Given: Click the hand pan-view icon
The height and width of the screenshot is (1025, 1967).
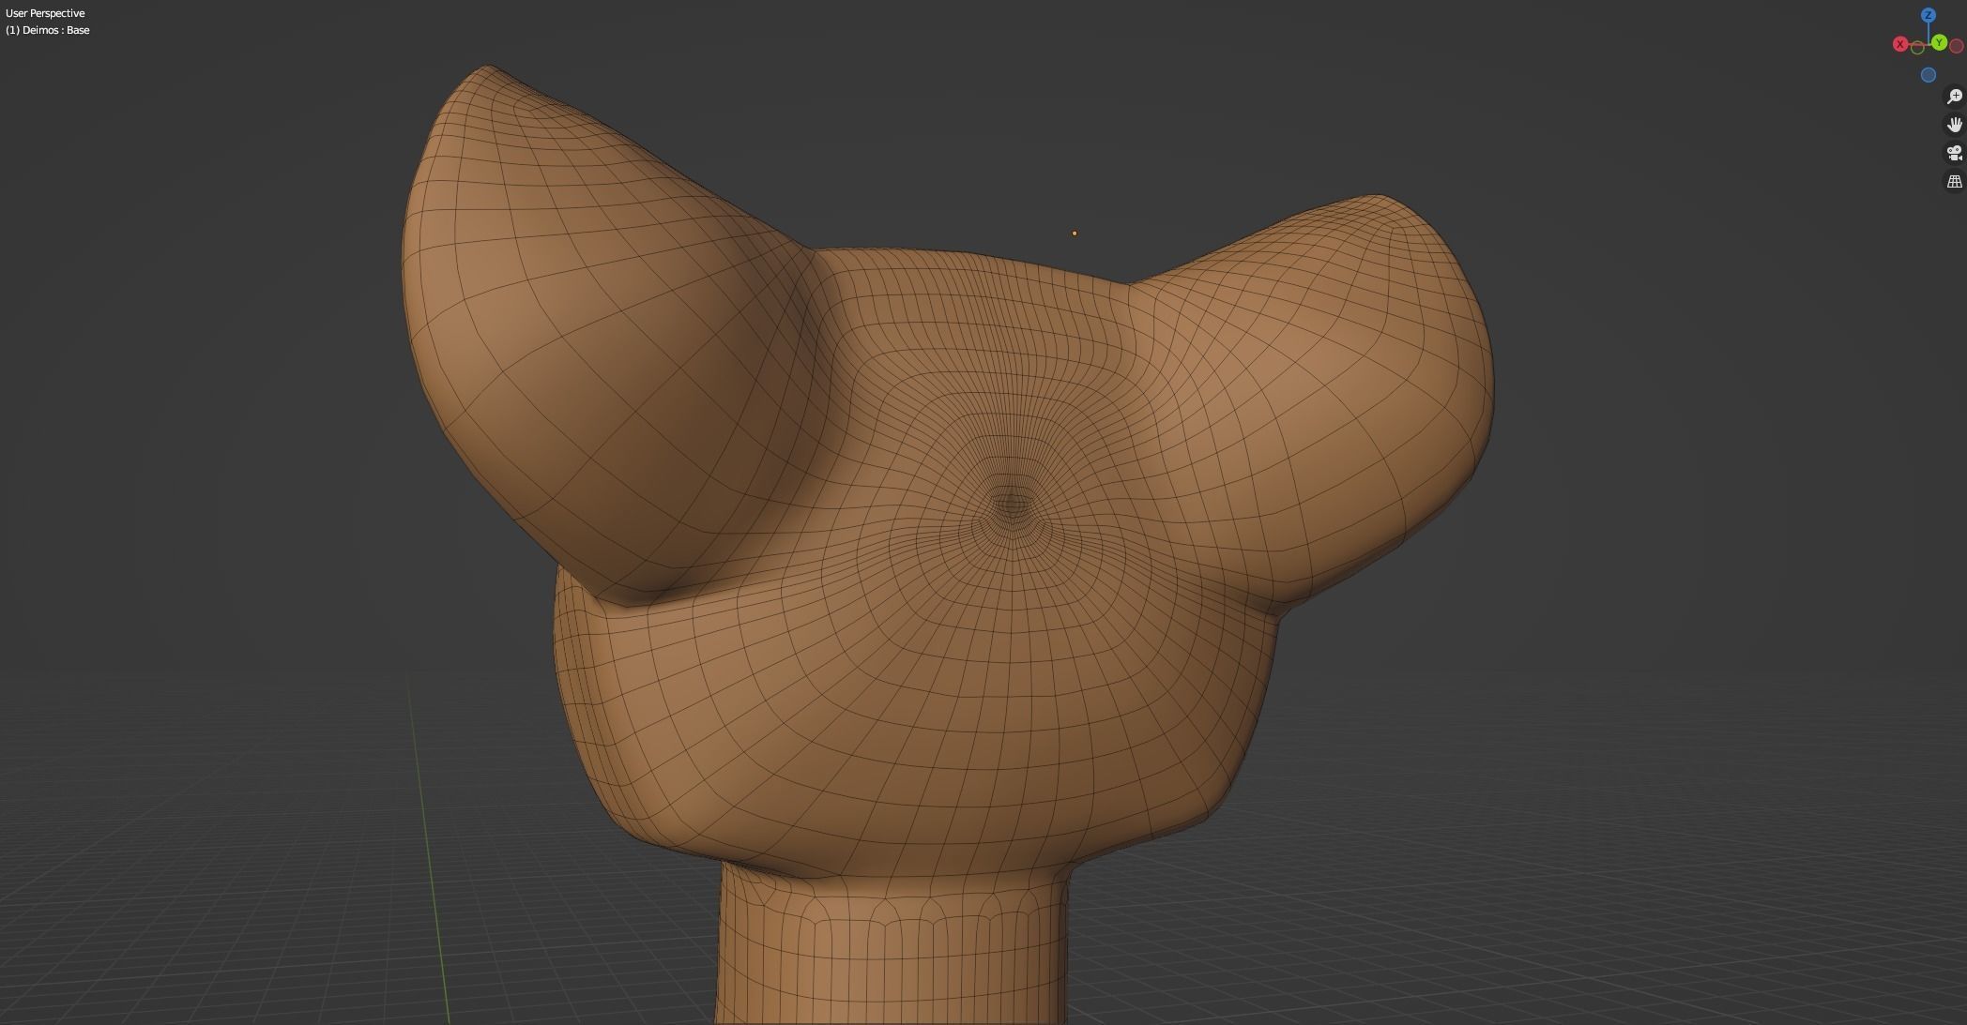Looking at the screenshot, I should (x=1955, y=125).
